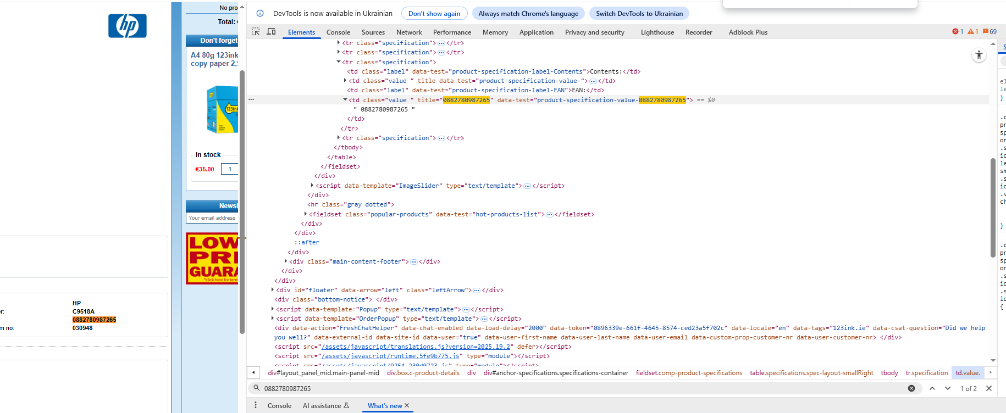Expand the floater div node
Screen dimensions: 1006x413
coord(273,290)
